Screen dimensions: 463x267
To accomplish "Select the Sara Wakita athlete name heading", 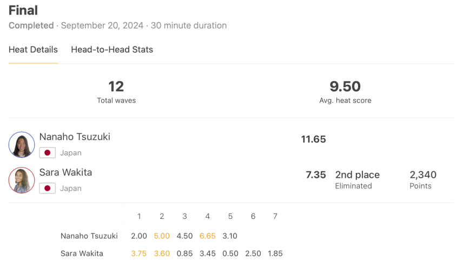I will tap(65, 172).
